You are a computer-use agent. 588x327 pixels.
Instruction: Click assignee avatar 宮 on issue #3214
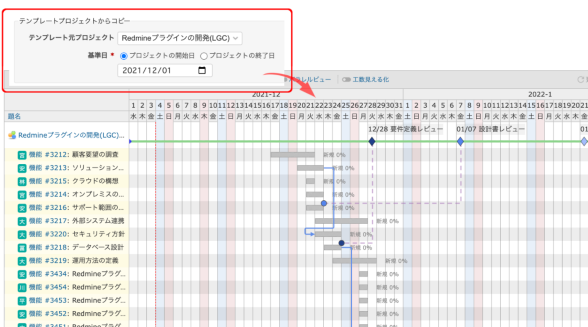click(22, 194)
